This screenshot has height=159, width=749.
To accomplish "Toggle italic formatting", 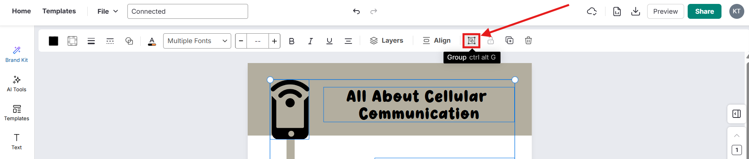I will coord(310,41).
